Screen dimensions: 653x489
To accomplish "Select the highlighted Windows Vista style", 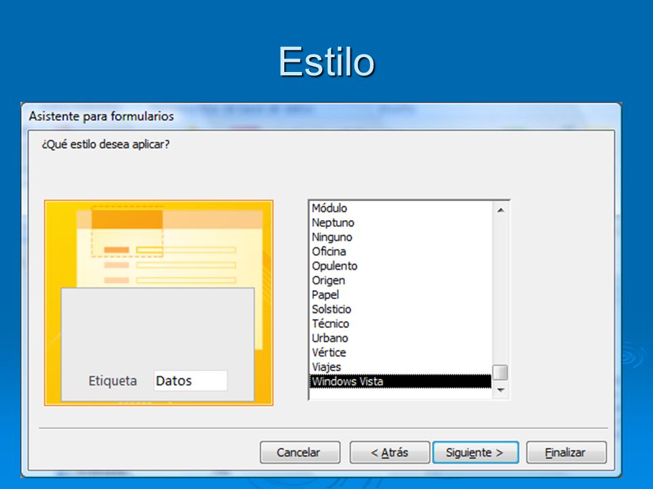I will pyautogui.click(x=401, y=381).
